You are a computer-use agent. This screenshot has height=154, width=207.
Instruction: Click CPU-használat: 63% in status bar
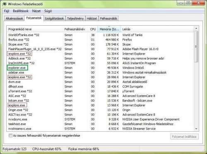[47, 149]
